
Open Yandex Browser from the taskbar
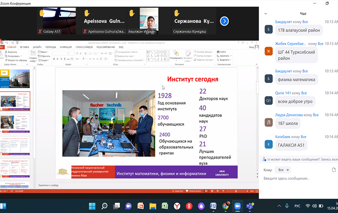(177, 206)
